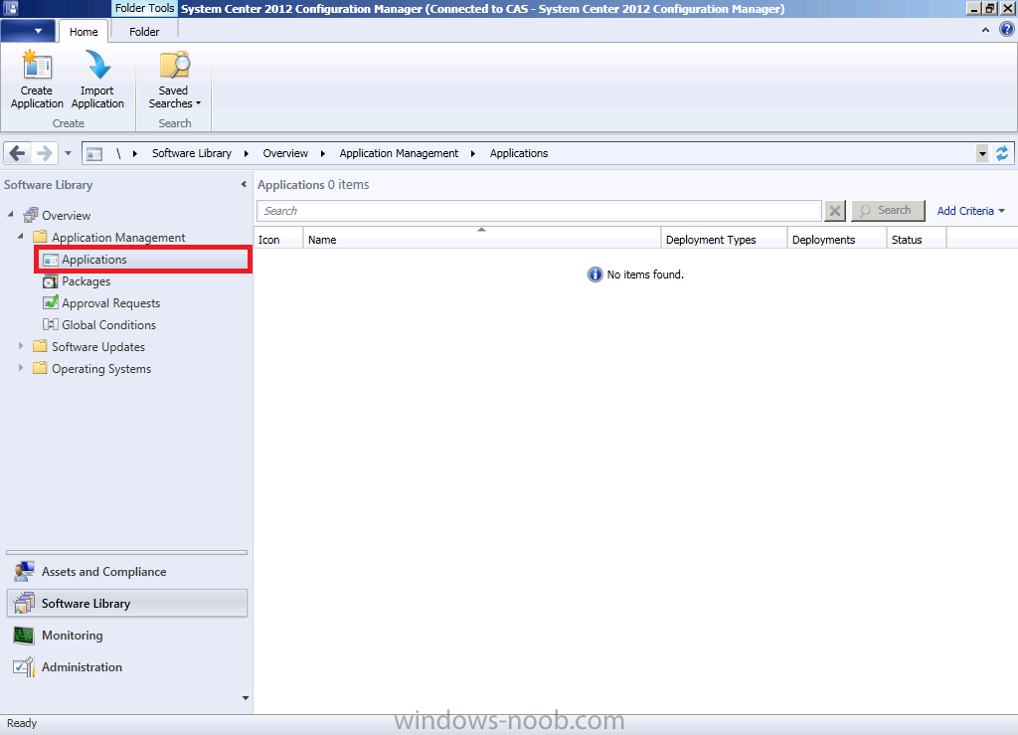Open Approval Requests in the tree
The height and width of the screenshot is (735, 1018).
(x=110, y=303)
